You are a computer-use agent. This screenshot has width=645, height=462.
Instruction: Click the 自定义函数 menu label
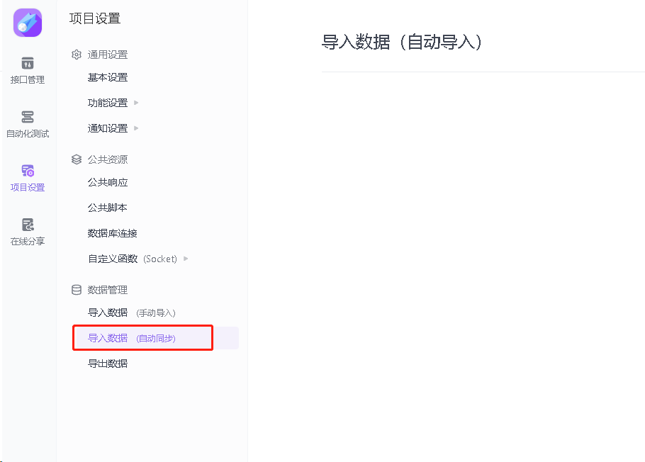click(113, 259)
